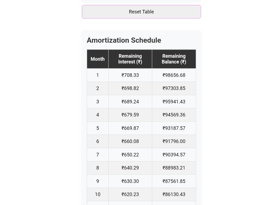
Task: Click the Remaining Interest column header
Action: 130,59
